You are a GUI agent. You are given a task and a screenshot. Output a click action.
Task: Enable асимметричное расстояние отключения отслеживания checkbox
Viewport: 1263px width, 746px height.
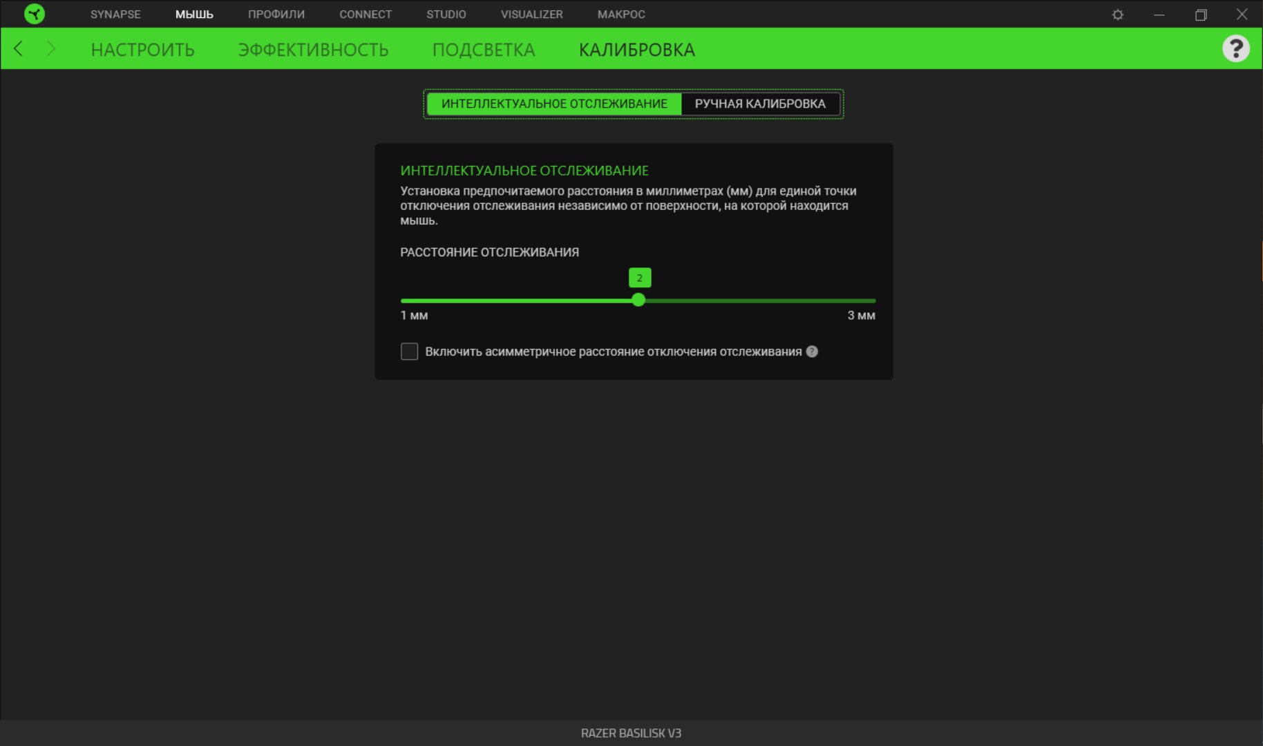pos(409,352)
